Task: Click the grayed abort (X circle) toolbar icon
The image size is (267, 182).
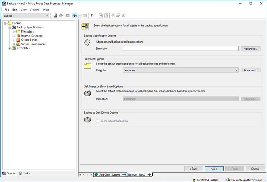Action: click(61, 16)
